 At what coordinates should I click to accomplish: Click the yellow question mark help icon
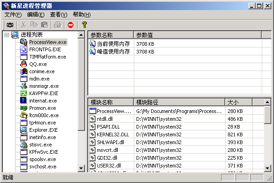(x=84, y=25)
